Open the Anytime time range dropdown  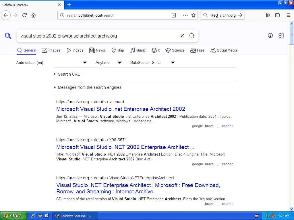coord(109,62)
